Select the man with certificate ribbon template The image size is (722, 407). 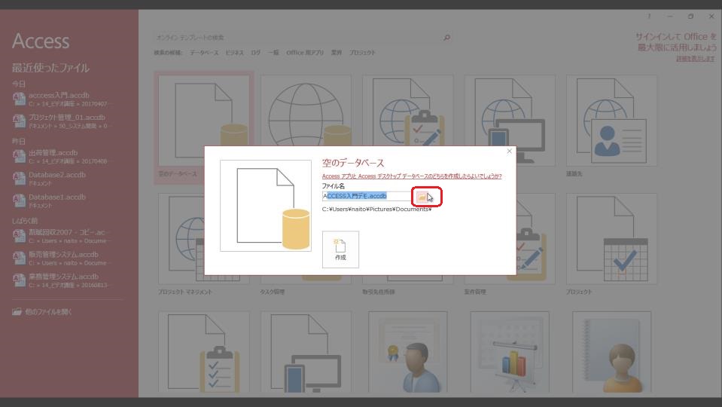(407, 352)
